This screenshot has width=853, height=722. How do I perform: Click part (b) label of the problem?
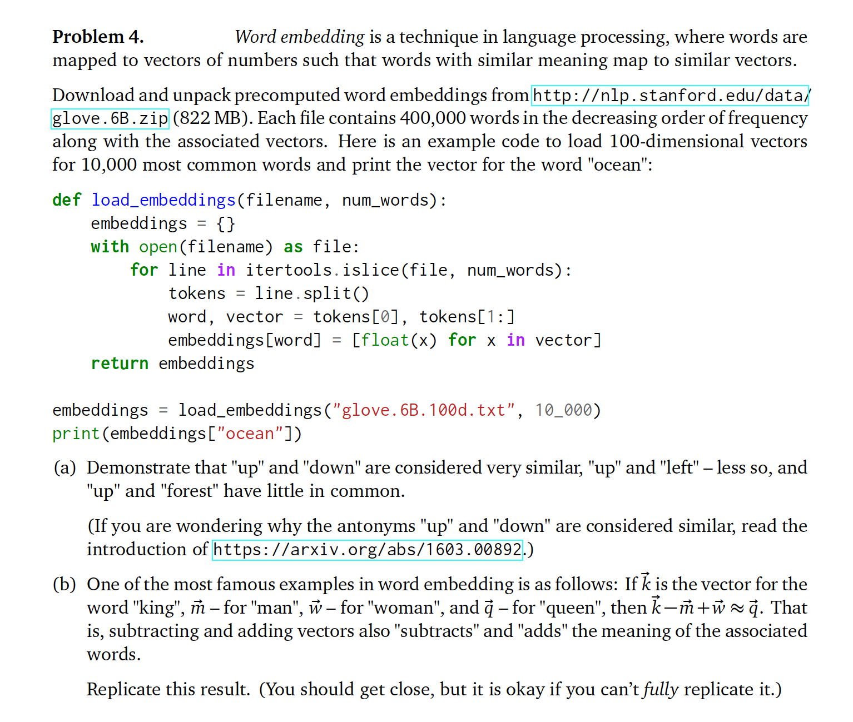tap(65, 584)
